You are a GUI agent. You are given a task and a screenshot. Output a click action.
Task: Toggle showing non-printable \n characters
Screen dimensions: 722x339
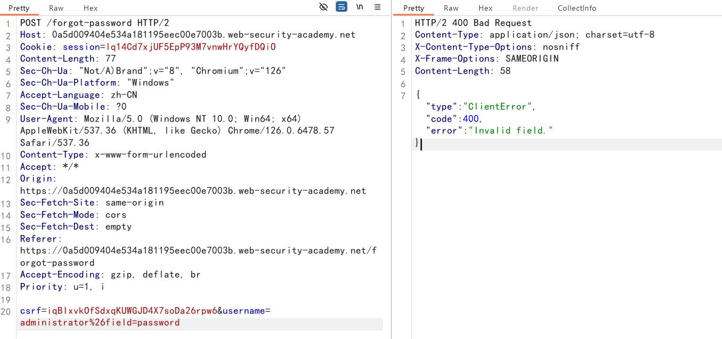pyautogui.click(x=360, y=7)
